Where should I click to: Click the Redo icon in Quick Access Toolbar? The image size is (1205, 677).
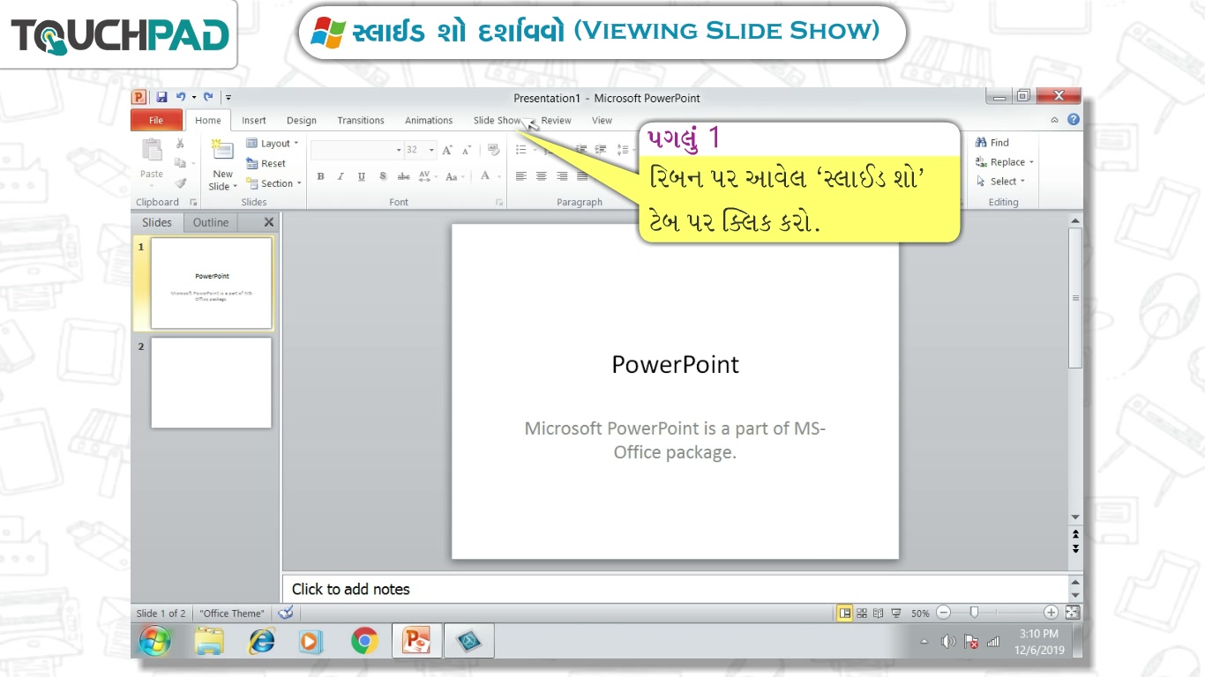pos(208,98)
